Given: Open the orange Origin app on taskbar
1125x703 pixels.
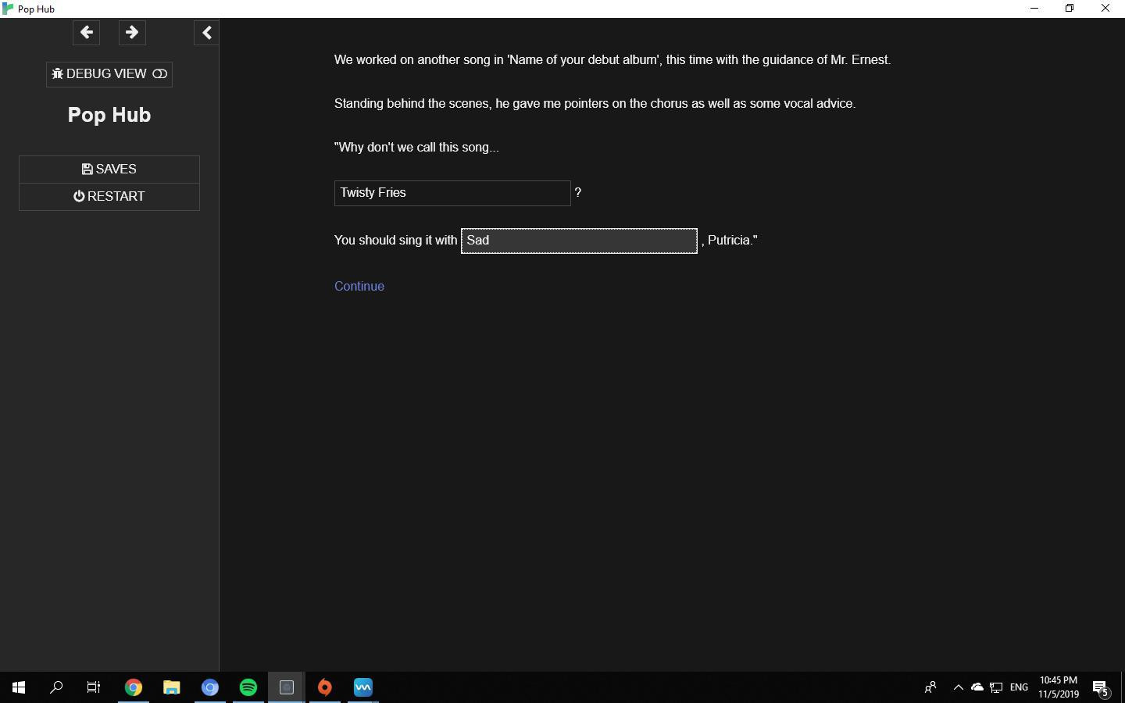Looking at the screenshot, I should click(x=325, y=687).
